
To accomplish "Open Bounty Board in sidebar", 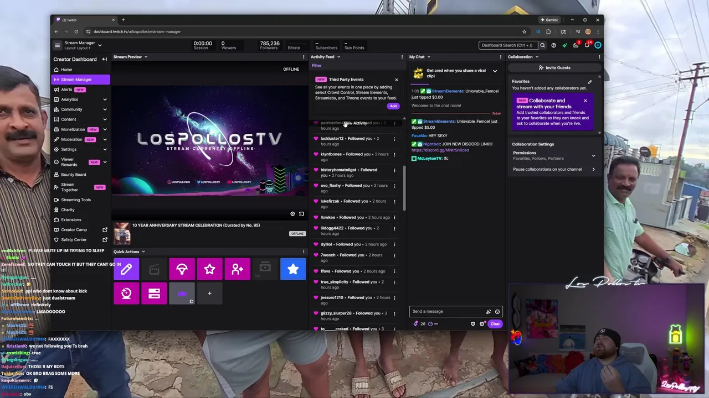I will (73, 175).
